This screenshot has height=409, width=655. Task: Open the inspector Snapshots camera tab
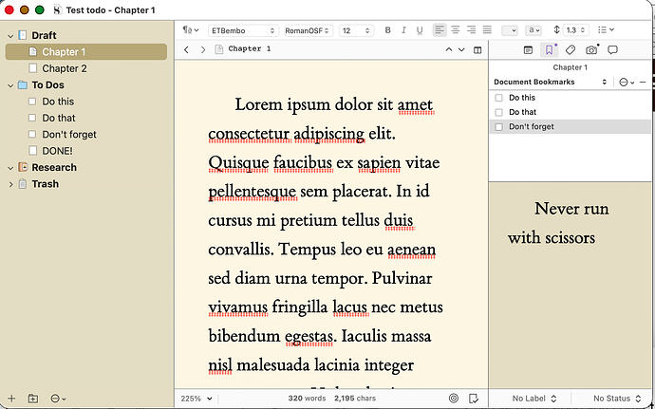click(x=591, y=50)
